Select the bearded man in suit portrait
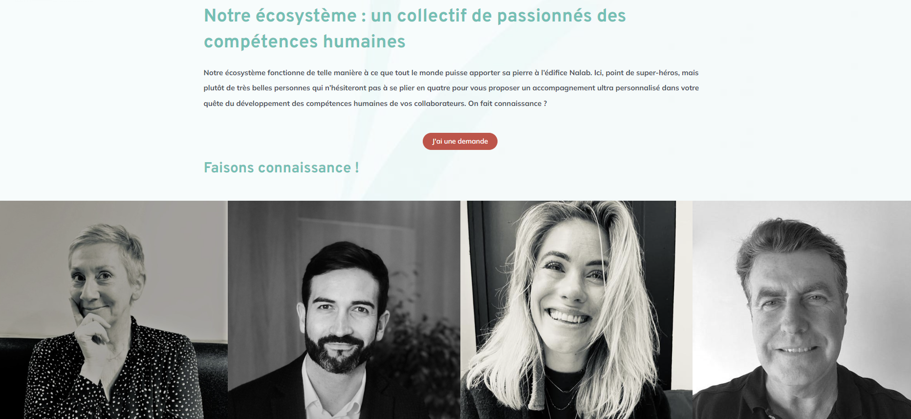The height and width of the screenshot is (419, 911). tap(344, 310)
